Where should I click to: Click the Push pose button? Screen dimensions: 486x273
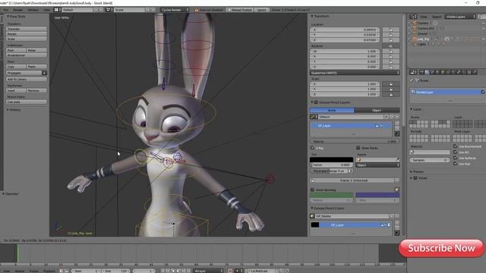[x=16, y=50]
